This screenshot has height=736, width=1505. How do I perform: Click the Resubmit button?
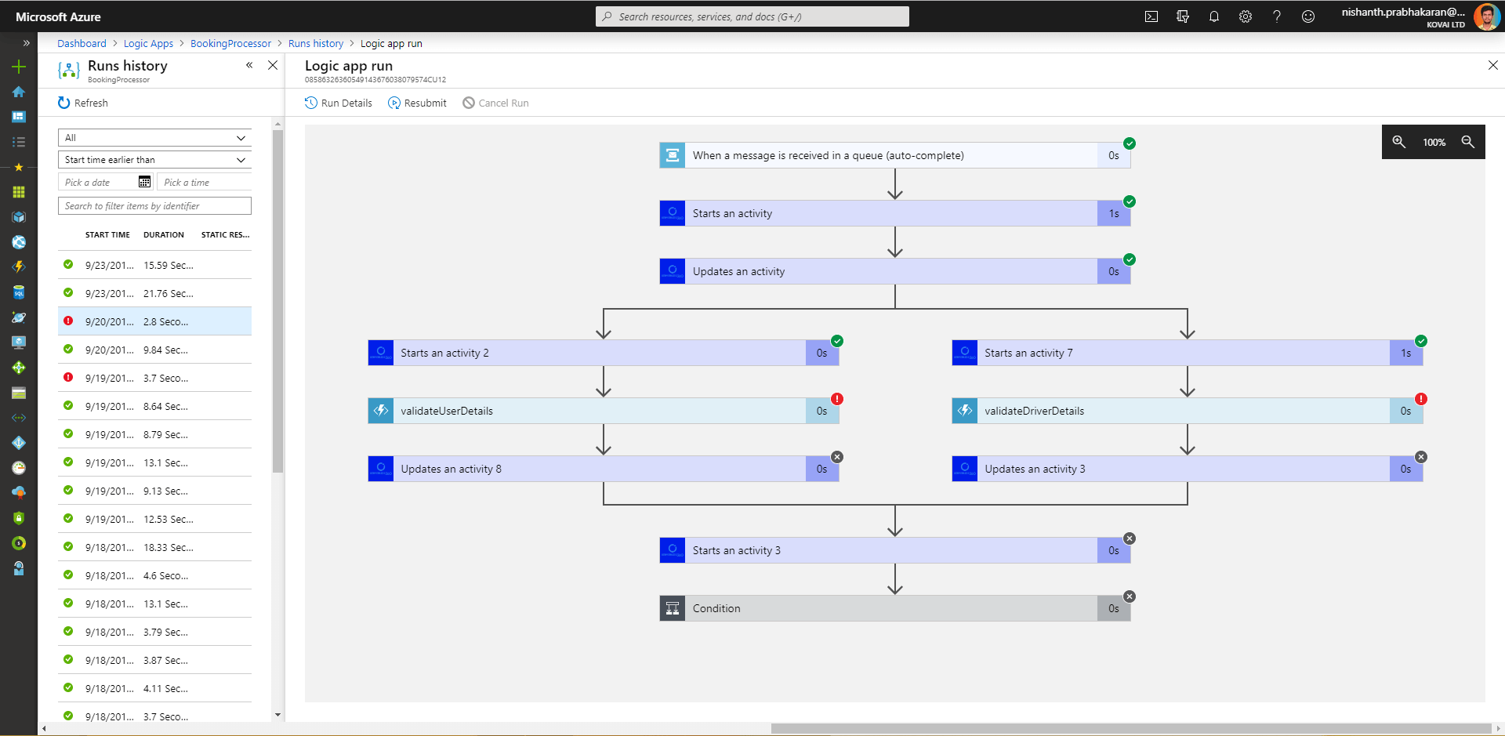pyautogui.click(x=417, y=103)
